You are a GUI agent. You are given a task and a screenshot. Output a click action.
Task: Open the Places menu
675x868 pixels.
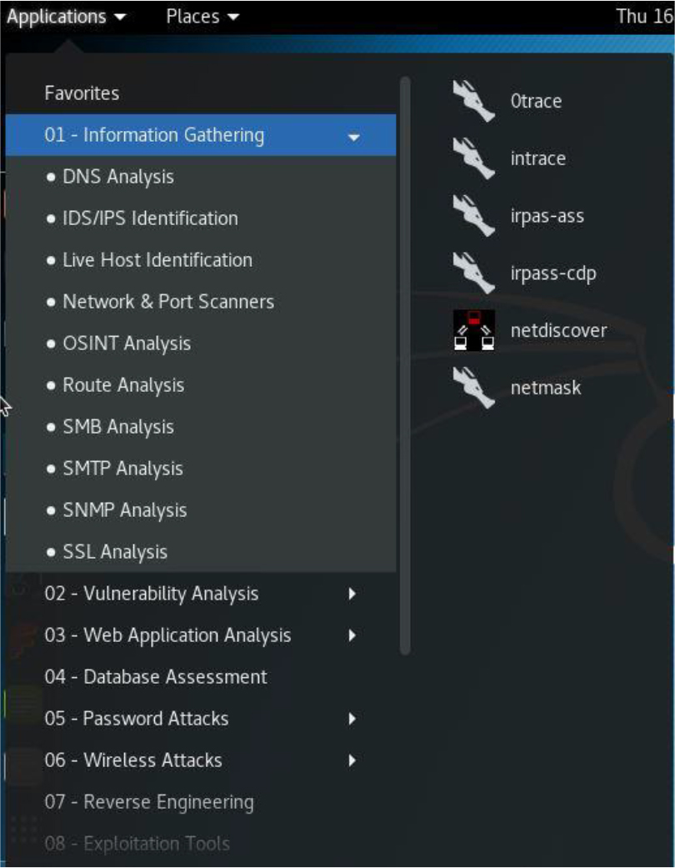click(x=202, y=17)
